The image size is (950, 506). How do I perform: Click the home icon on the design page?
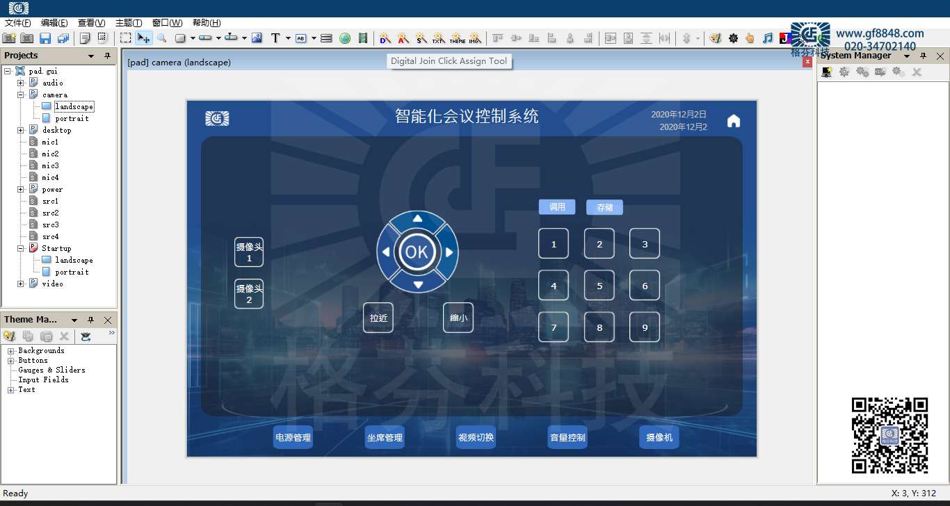click(x=734, y=121)
